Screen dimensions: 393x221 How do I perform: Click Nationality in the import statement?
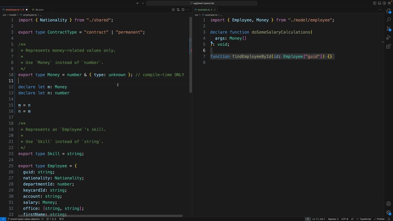53,20
